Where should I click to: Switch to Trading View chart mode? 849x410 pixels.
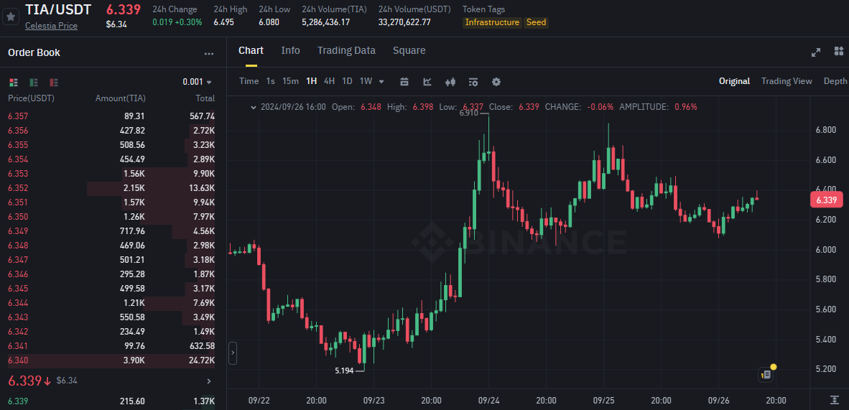[x=787, y=81]
